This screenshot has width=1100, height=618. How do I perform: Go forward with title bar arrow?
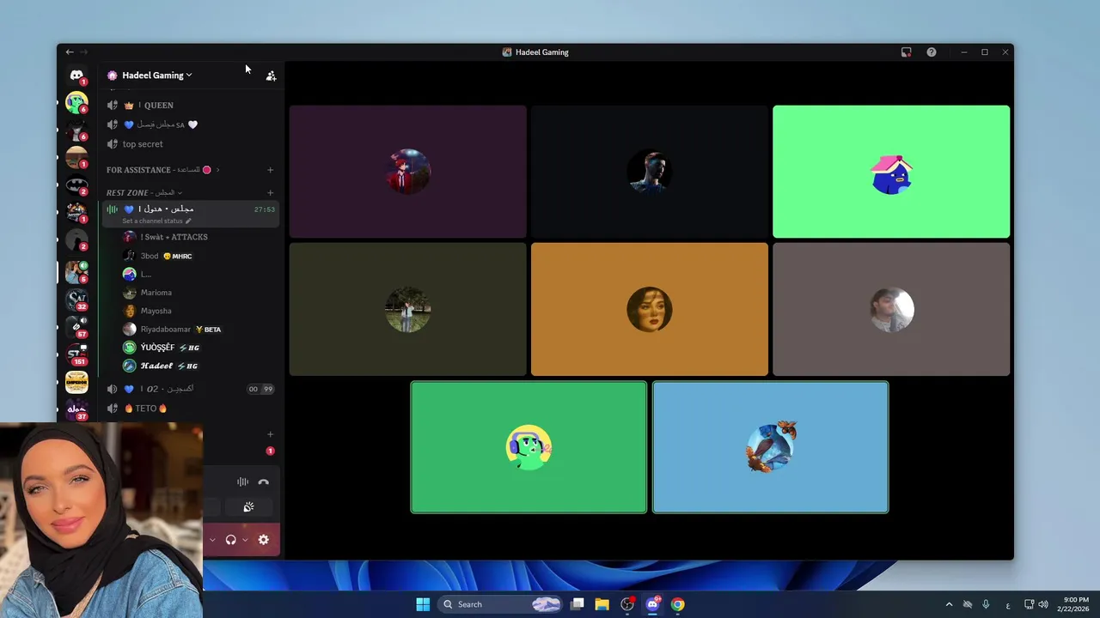83,52
